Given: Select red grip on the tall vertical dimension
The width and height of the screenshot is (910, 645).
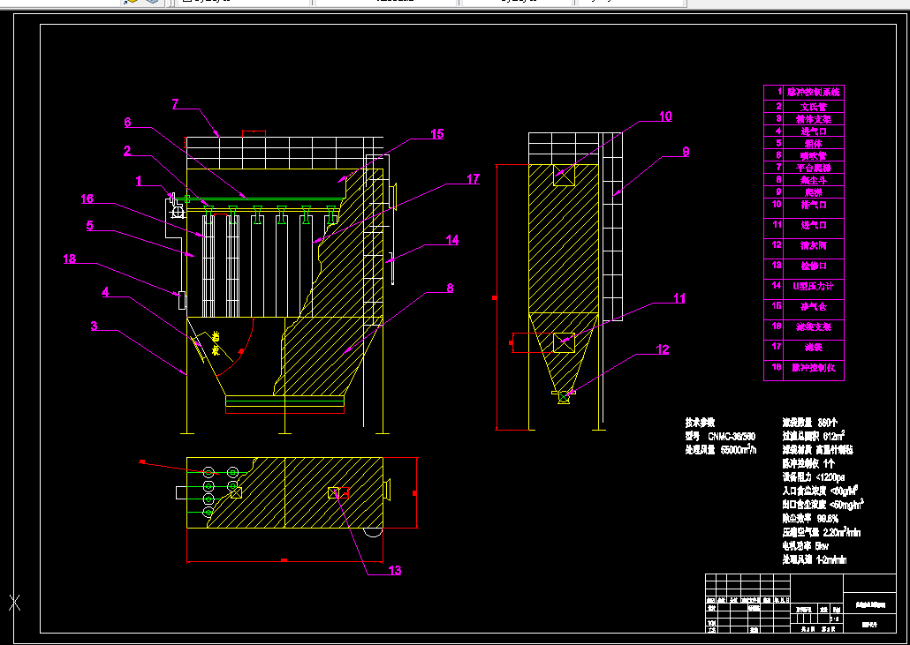Looking at the screenshot, I should tap(495, 298).
